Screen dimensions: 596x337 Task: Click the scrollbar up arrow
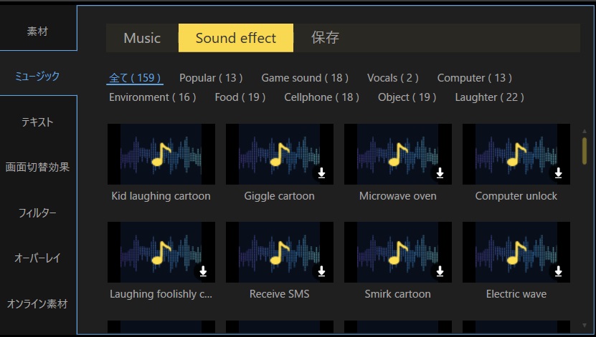point(585,131)
